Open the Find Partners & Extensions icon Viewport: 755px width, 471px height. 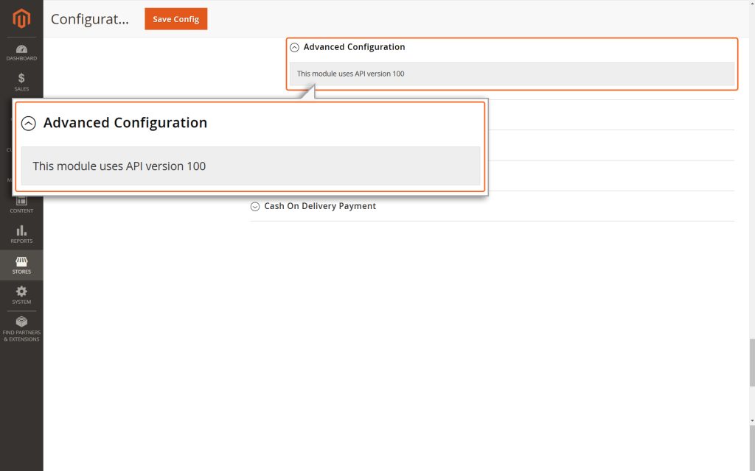click(x=21, y=327)
